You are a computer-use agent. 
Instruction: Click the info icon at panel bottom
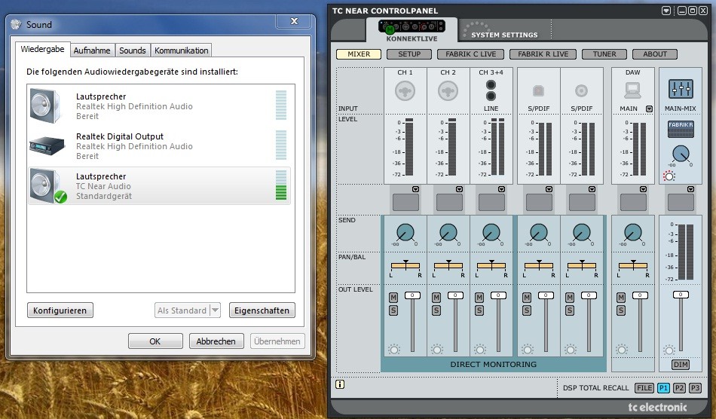pos(340,384)
